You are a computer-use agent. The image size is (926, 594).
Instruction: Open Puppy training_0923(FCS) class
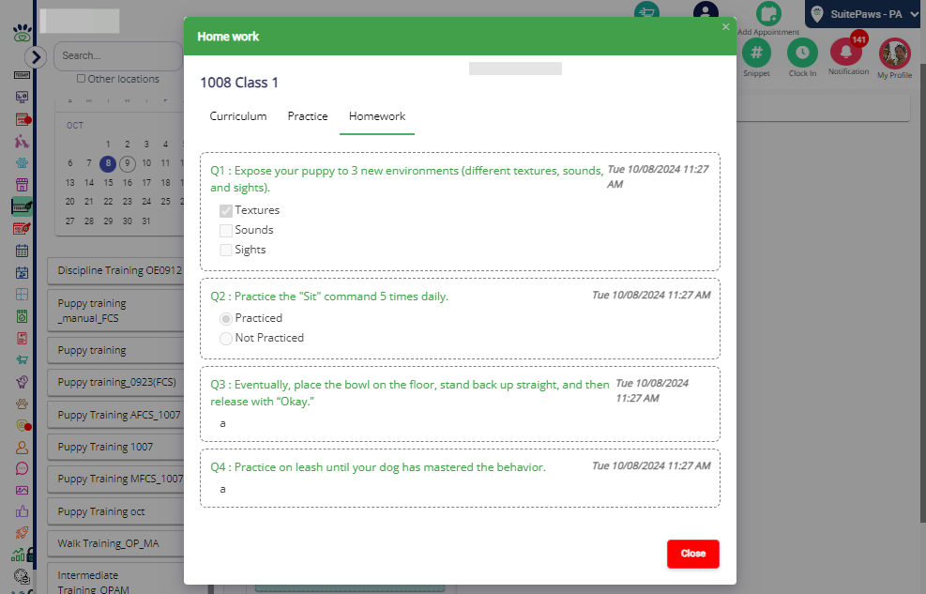tap(115, 382)
